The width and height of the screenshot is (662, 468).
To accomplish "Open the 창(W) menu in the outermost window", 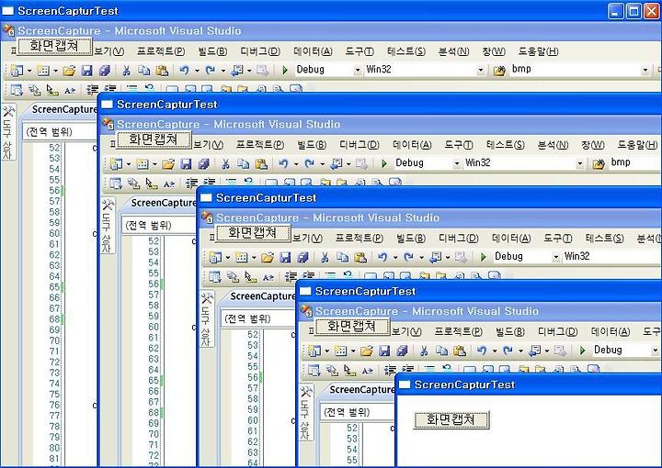I will (494, 51).
